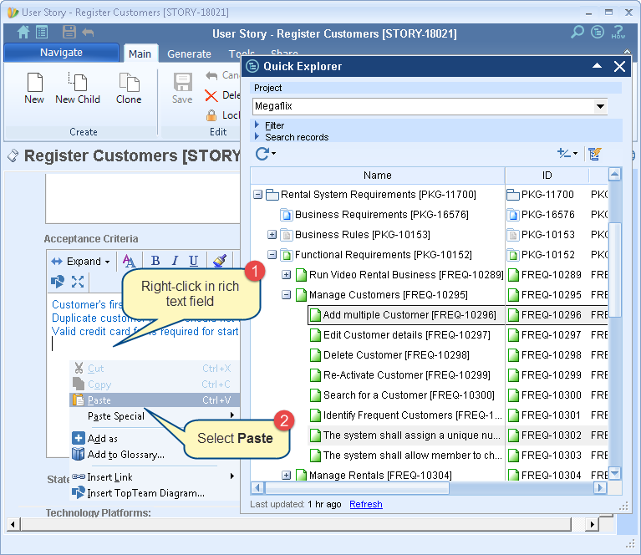Toggle Underline in rich text toolbar
The image size is (641, 555).
click(193, 261)
